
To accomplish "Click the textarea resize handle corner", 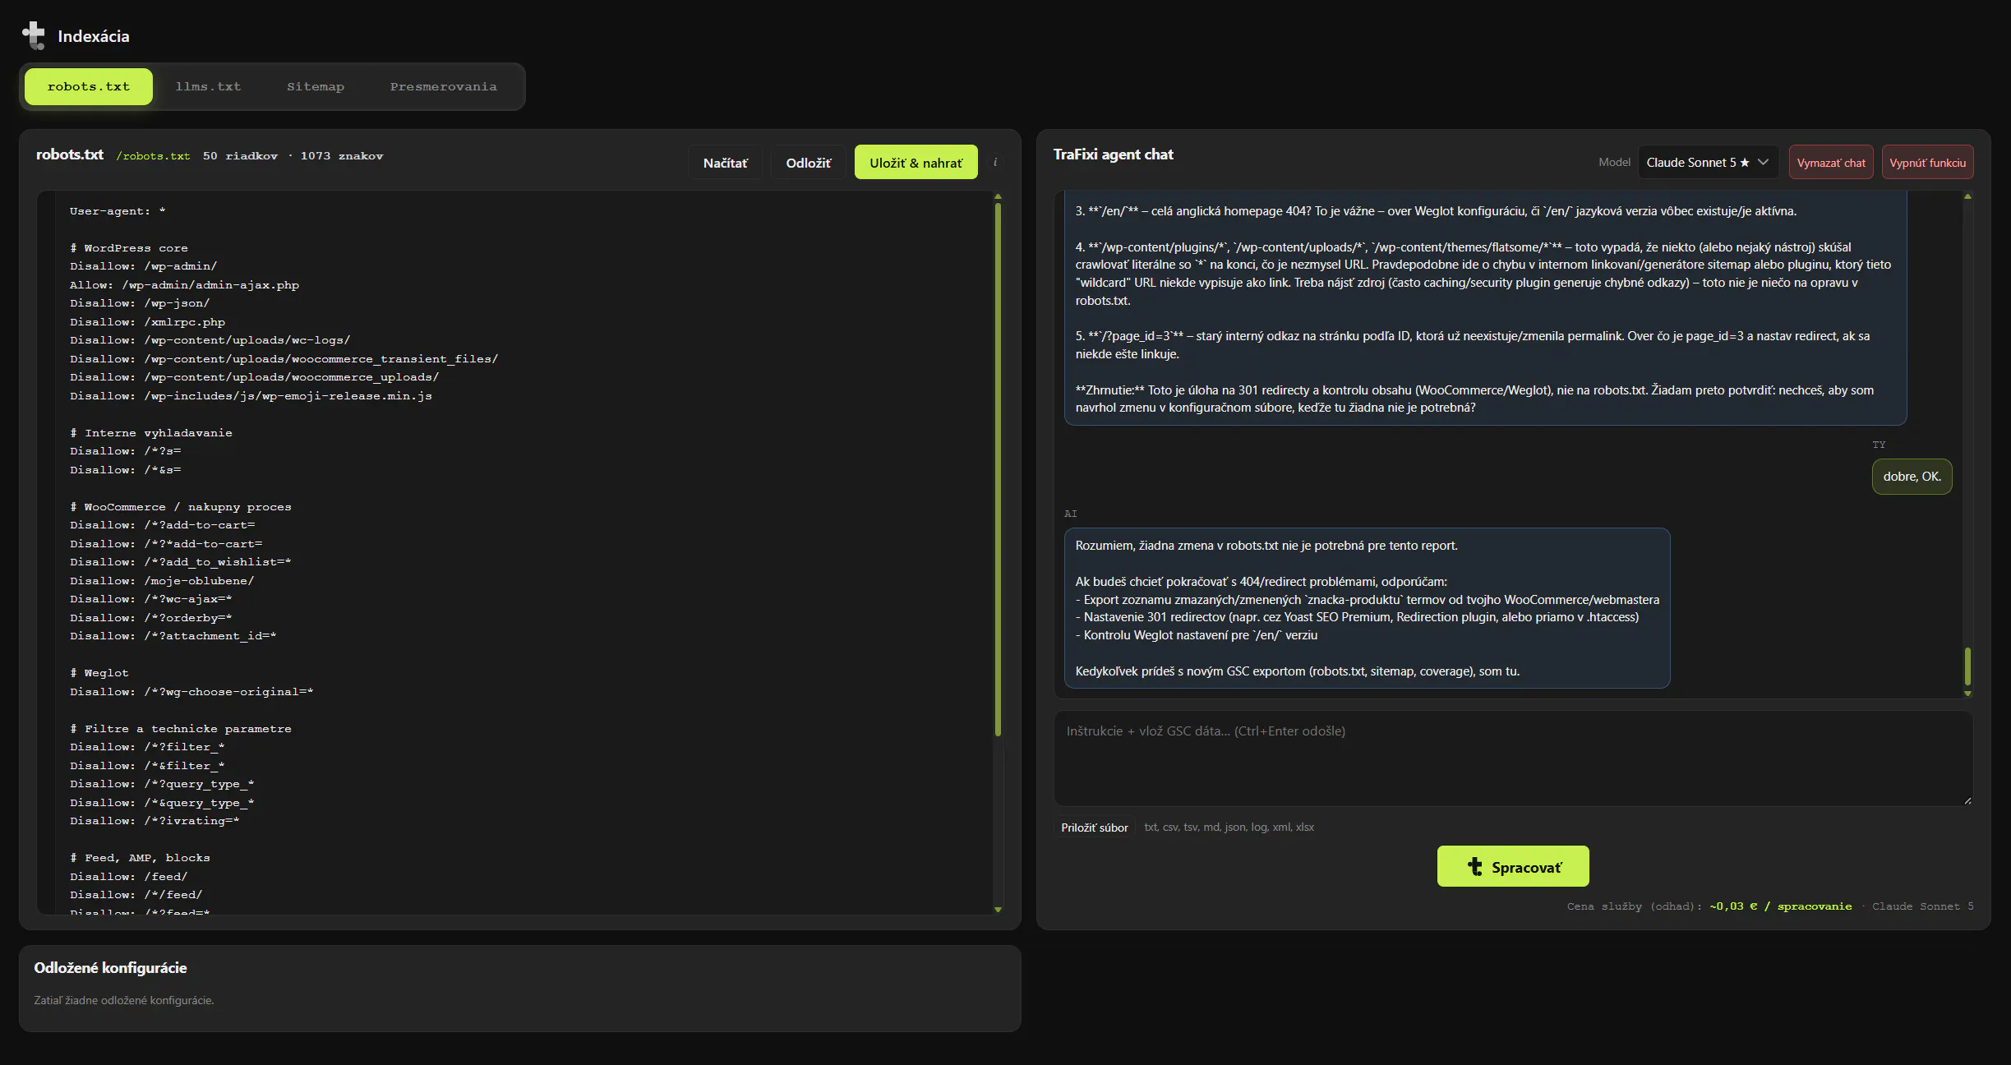I will [1967, 800].
